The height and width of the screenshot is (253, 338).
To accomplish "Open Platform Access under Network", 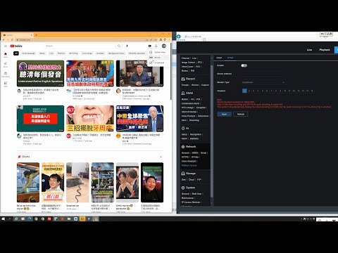I will point(189,165).
